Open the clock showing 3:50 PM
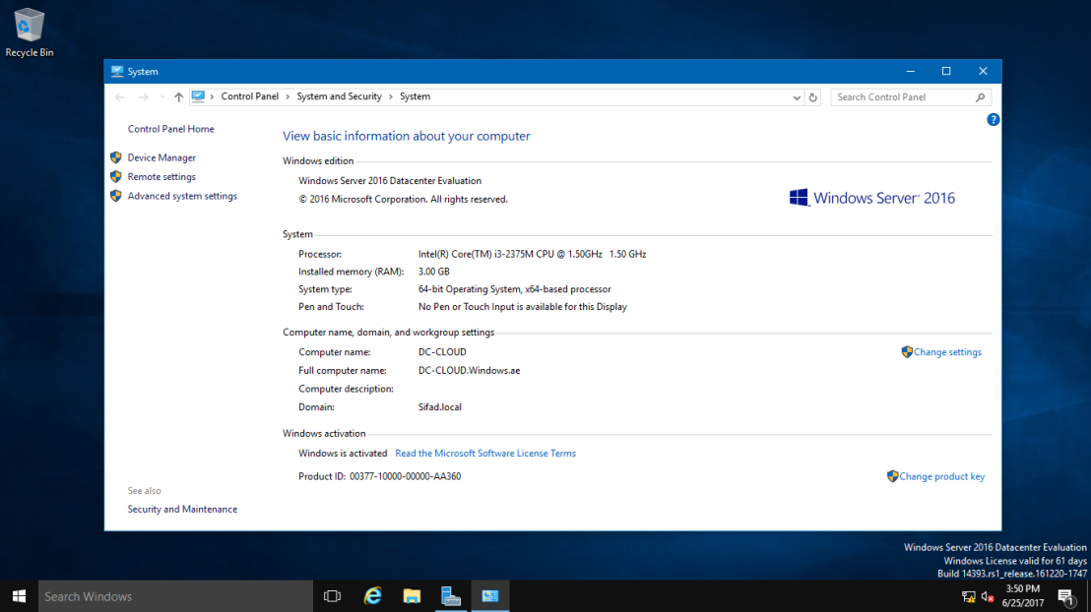The height and width of the screenshot is (612, 1091). pos(1023,596)
